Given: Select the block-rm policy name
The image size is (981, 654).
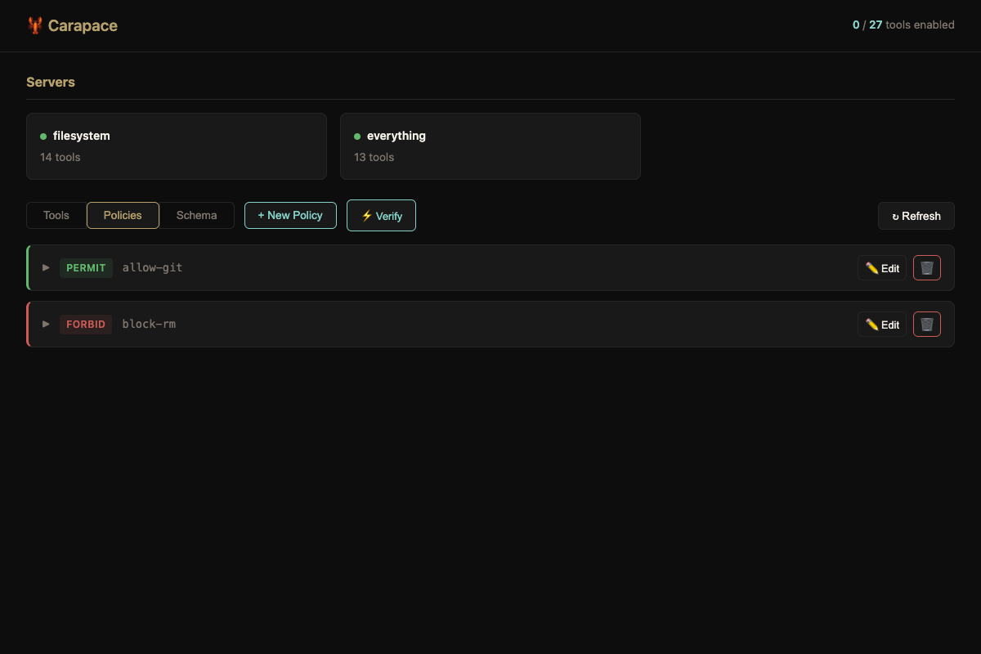Looking at the screenshot, I should (x=149, y=324).
